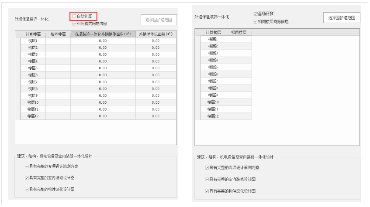Image resolution: width=370 pixels, height=207 pixels.
Task: Click 外墙墙体总面积 cell for 楼层12
Action: tap(156, 116)
